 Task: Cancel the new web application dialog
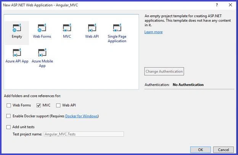pos(224,150)
